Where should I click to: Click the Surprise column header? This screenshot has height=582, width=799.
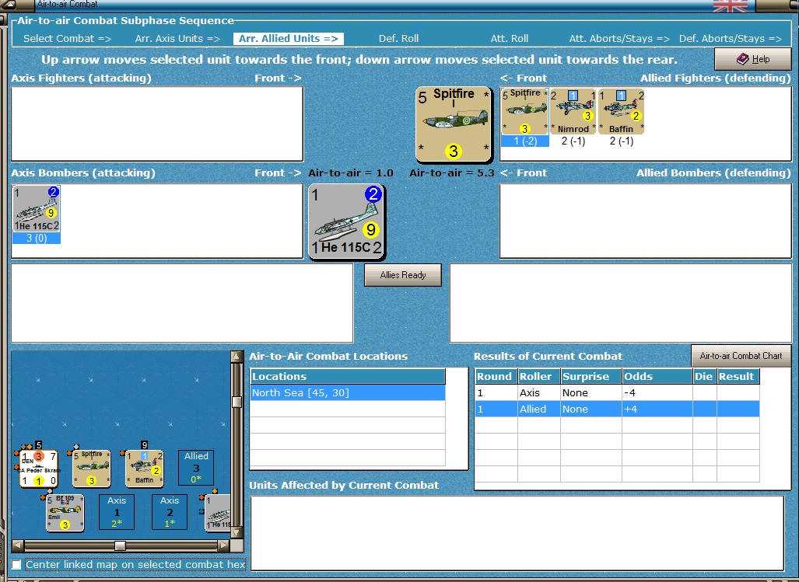point(590,376)
